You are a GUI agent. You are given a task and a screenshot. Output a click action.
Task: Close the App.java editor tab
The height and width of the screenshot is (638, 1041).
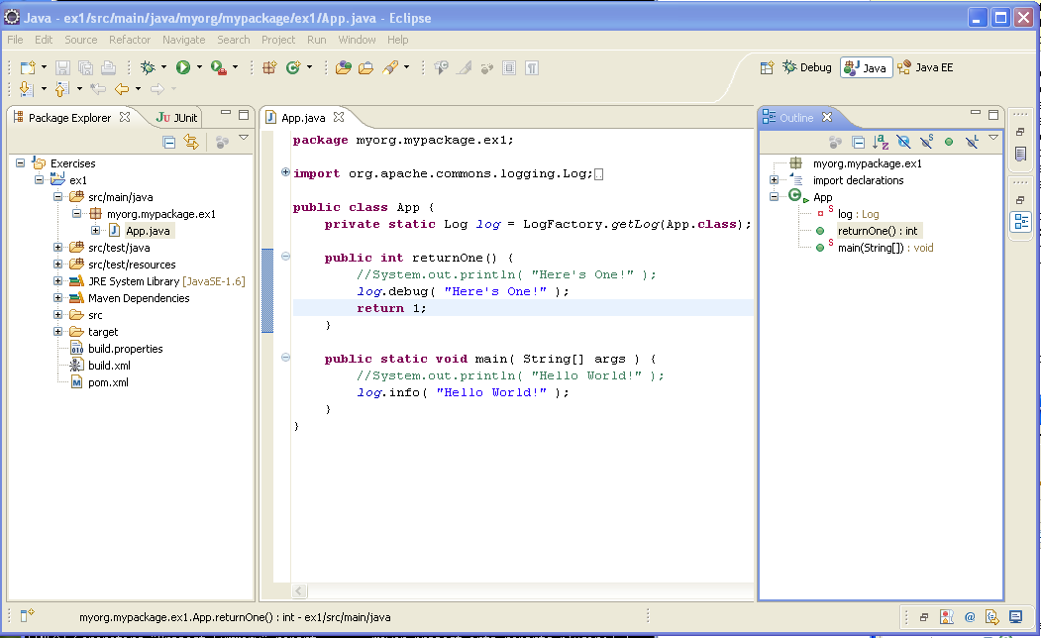tap(339, 117)
